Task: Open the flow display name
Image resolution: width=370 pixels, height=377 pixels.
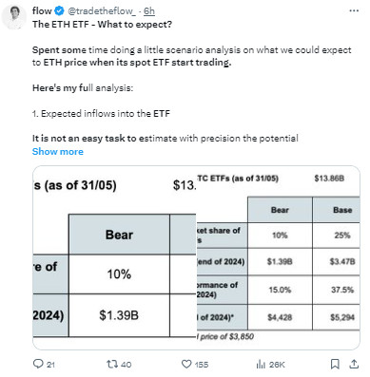Action: click(42, 11)
